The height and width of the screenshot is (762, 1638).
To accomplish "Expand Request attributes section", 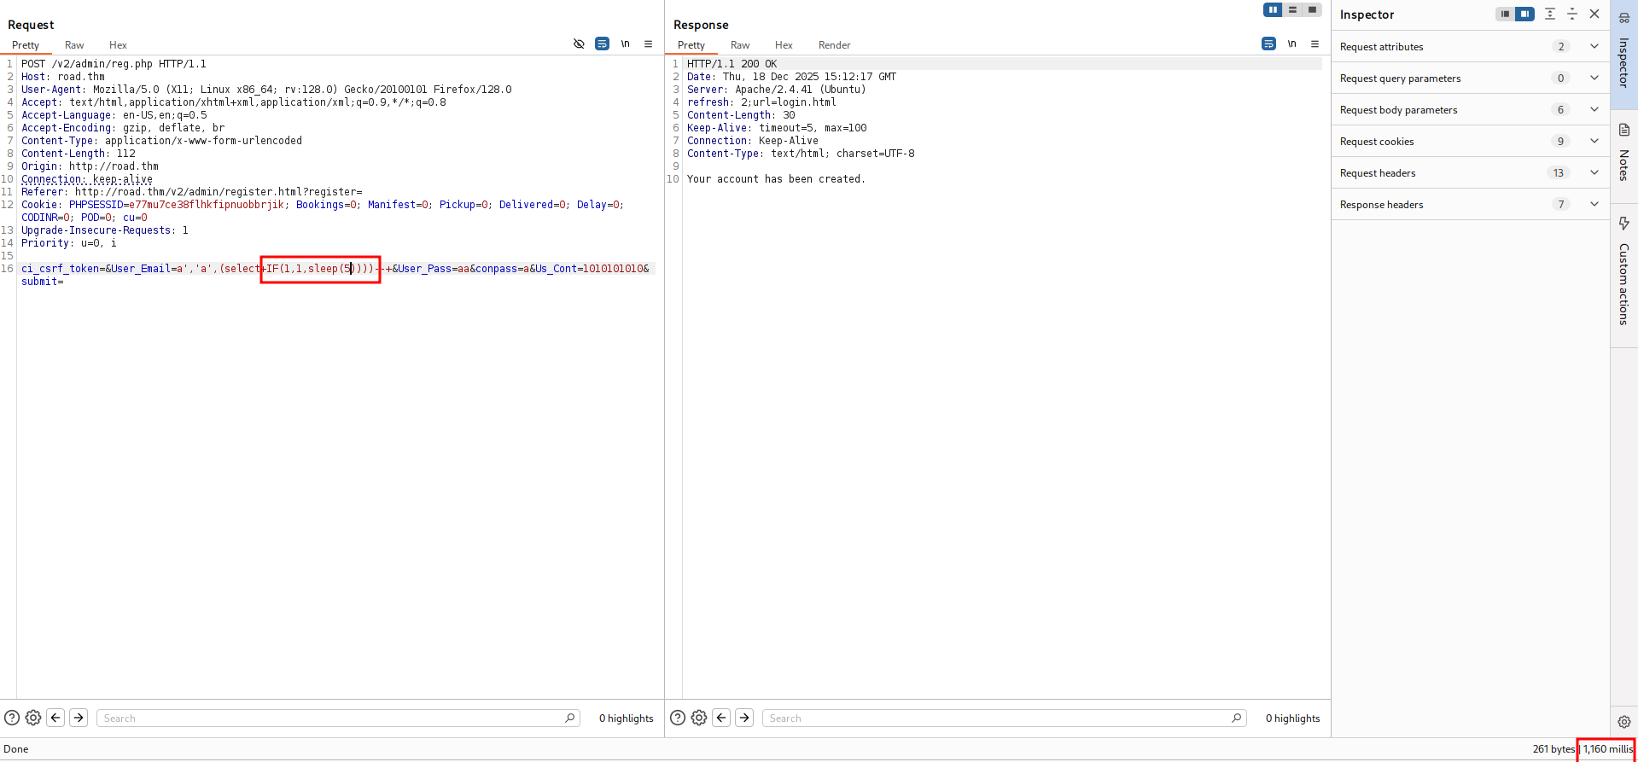I will (1594, 47).
